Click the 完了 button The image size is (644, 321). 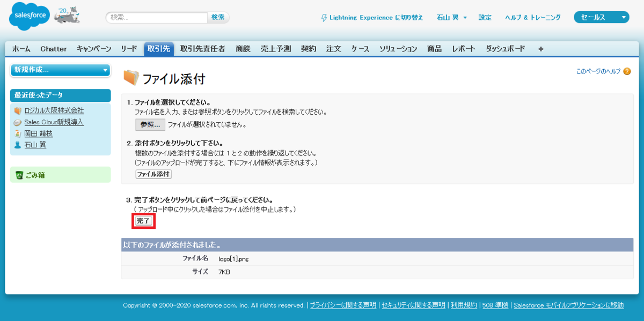pyautogui.click(x=143, y=220)
